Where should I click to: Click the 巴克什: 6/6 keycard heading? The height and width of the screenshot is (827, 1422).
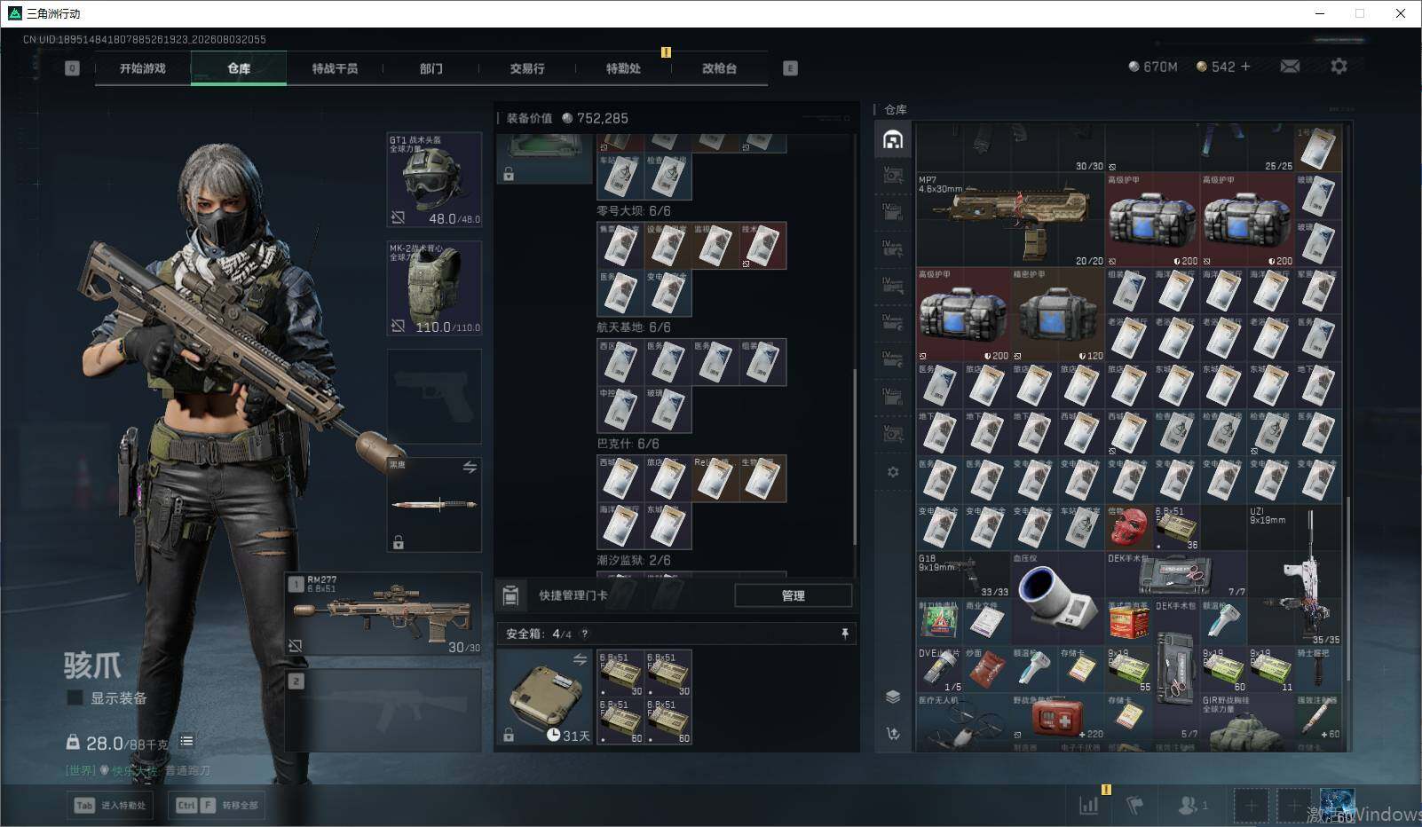coord(628,444)
